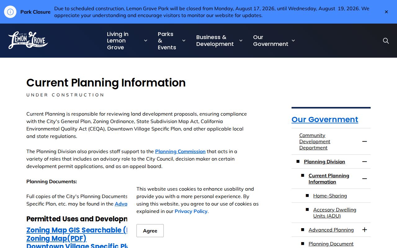
Task: Open the Parks & Events menu
Action: (167, 41)
